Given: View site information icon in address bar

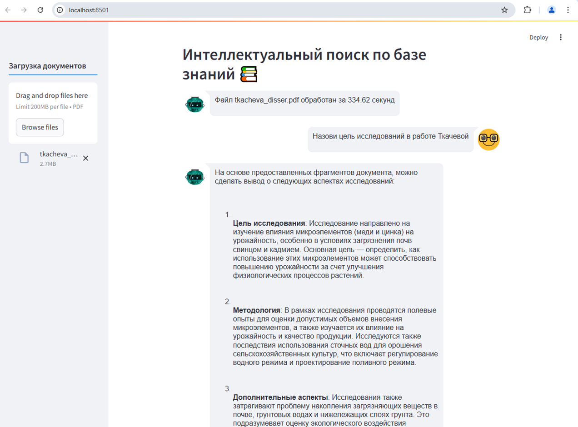Looking at the screenshot, I should click(x=60, y=10).
